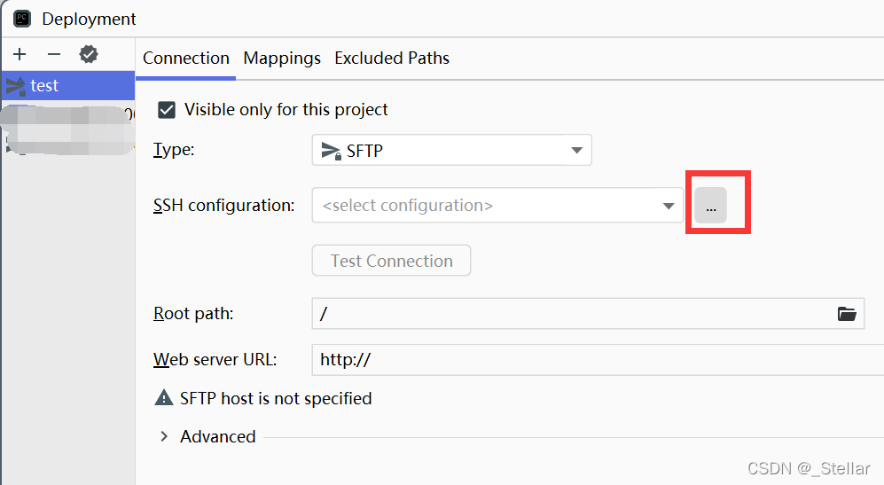Toggle Visible only for this project
884x485 pixels.
click(x=167, y=110)
